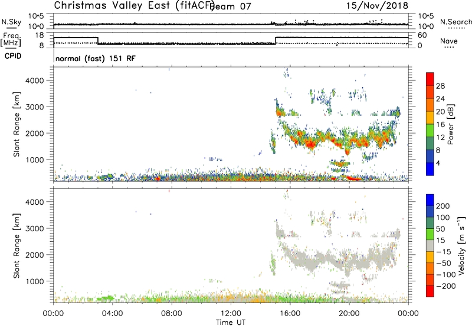Click the blue bottom of Power colorbar

tap(430, 169)
